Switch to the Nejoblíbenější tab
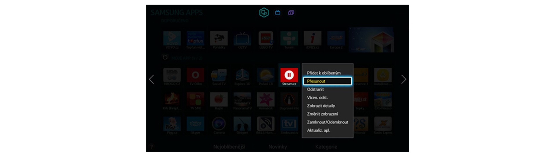The width and height of the screenshot is (557, 157). (x=229, y=147)
